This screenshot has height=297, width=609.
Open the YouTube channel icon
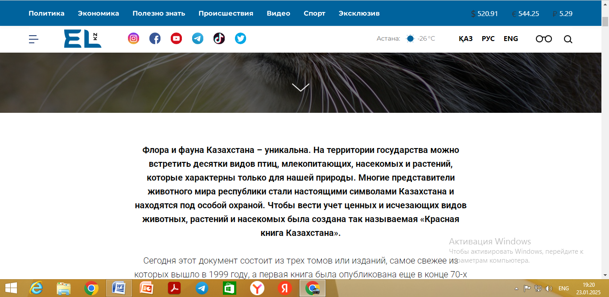(176, 38)
